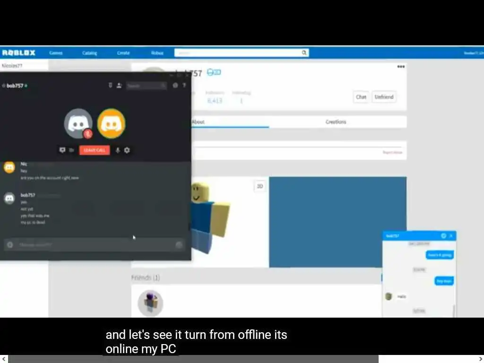Open Roblox chat window settings icon

(x=443, y=236)
